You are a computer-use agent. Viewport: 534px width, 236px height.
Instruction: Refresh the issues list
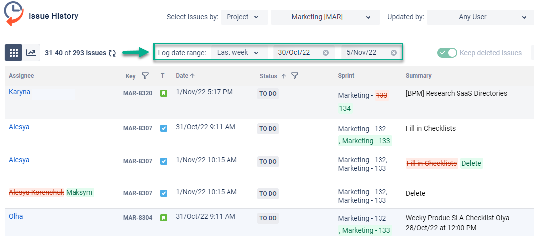tap(112, 53)
